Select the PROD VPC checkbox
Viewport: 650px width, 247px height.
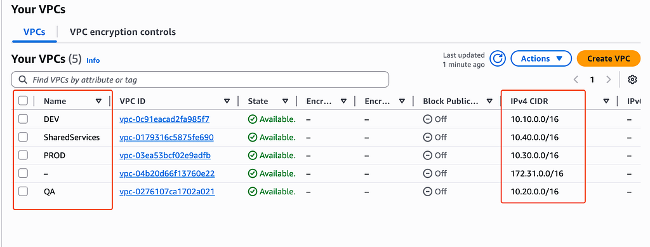pyautogui.click(x=23, y=155)
